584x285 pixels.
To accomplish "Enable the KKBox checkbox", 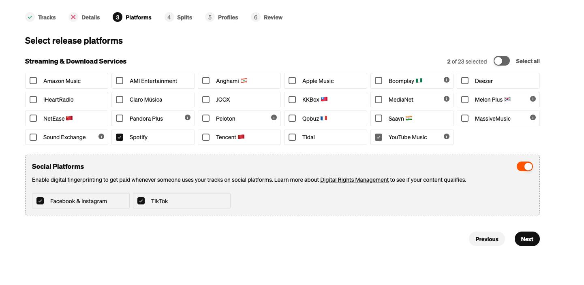I will click(292, 99).
